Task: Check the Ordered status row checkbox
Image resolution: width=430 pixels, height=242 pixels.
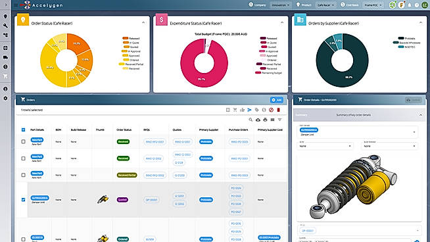Action: (x=23, y=239)
